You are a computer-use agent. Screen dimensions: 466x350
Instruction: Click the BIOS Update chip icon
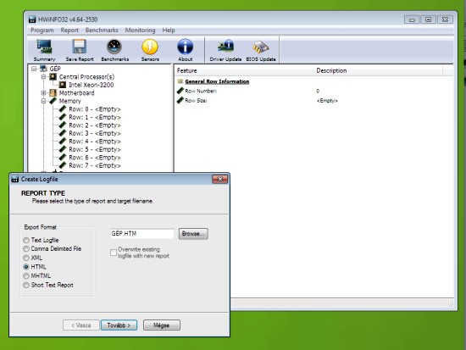pyautogui.click(x=261, y=47)
